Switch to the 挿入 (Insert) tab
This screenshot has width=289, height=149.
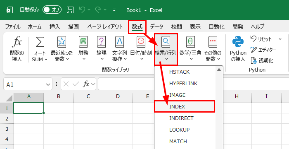[x=55, y=27]
